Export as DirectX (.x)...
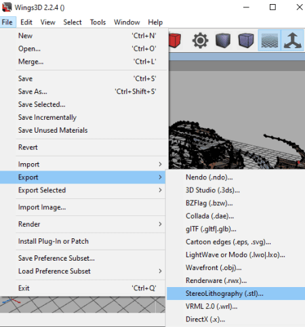 236,319
